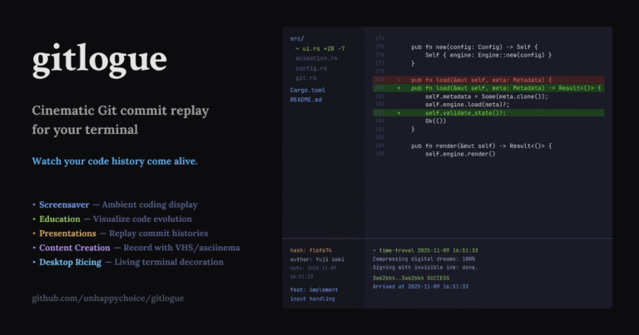Click the green triangle bullet beside Education
The image size is (639, 335).
click(34, 219)
